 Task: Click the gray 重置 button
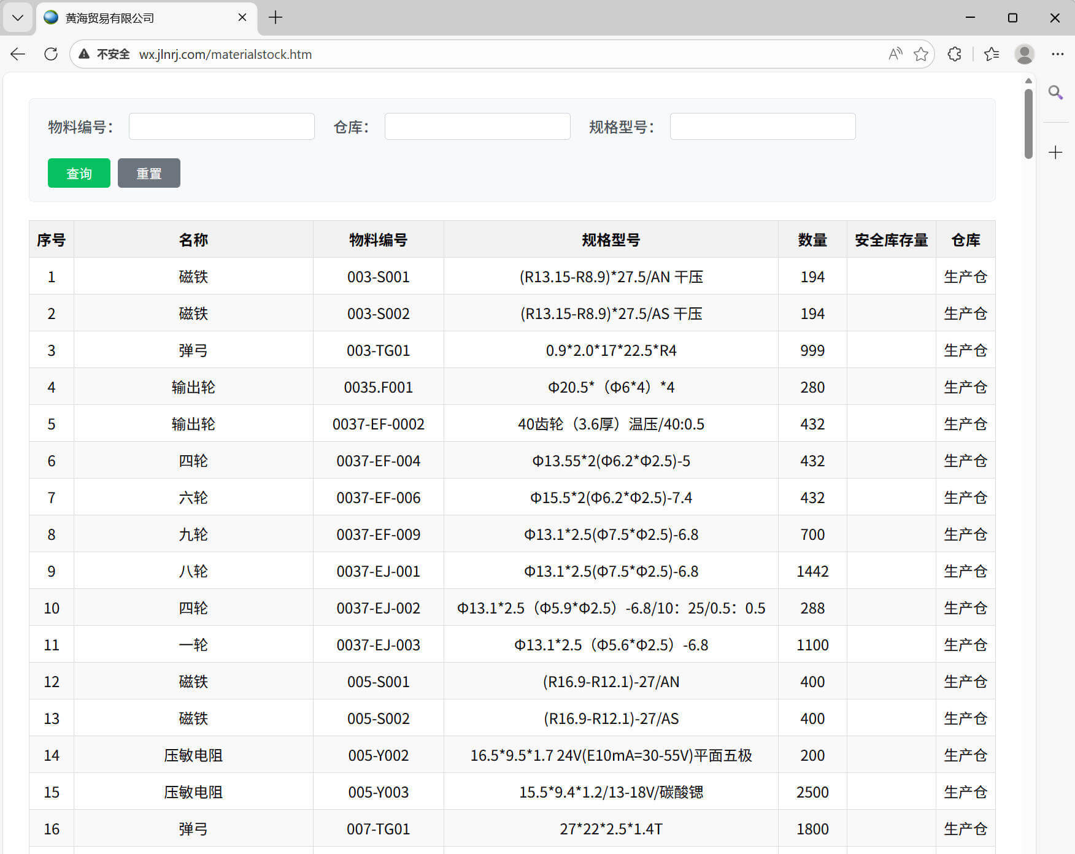tap(149, 173)
